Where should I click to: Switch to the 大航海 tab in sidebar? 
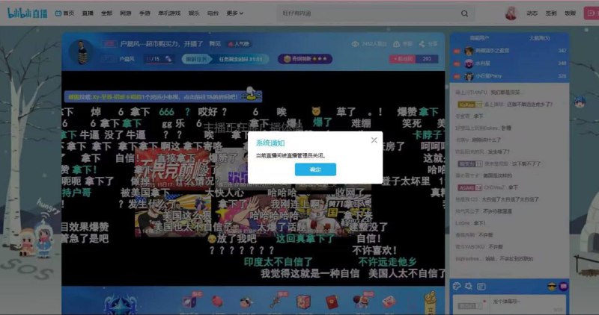(x=539, y=38)
